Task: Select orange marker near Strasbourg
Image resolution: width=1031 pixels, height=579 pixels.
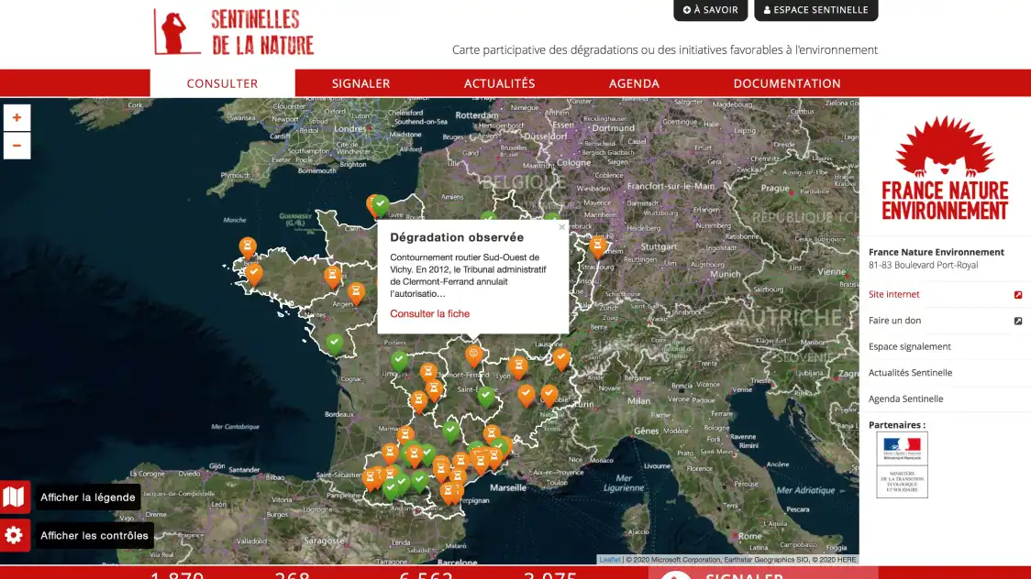Action: [x=598, y=246]
